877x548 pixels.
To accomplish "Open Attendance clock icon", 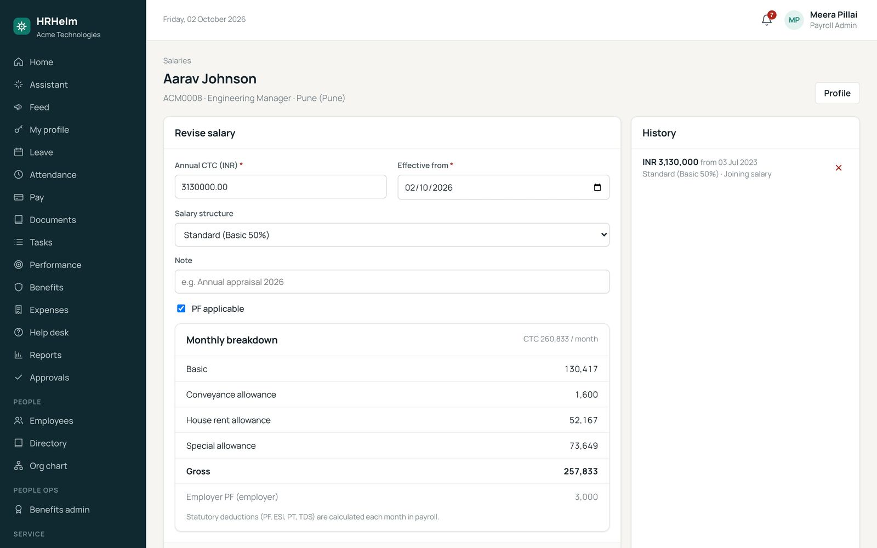I will click(x=19, y=174).
